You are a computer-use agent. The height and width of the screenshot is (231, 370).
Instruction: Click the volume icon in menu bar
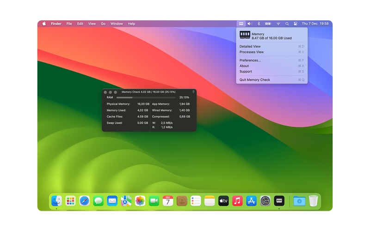250,24
